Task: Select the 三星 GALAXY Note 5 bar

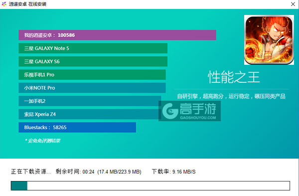Action: coord(93,48)
